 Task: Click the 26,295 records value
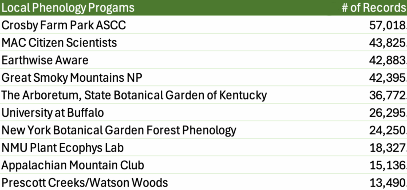point(387,113)
